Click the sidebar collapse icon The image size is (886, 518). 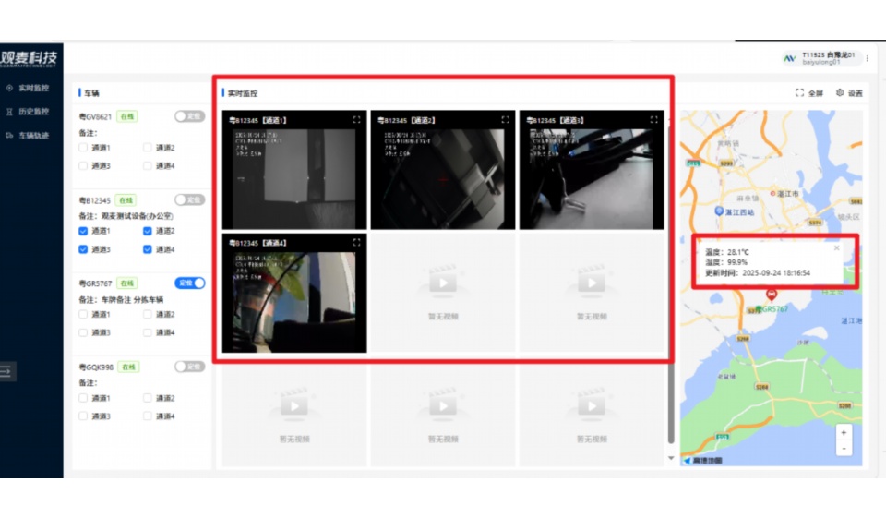tap(6, 371)
